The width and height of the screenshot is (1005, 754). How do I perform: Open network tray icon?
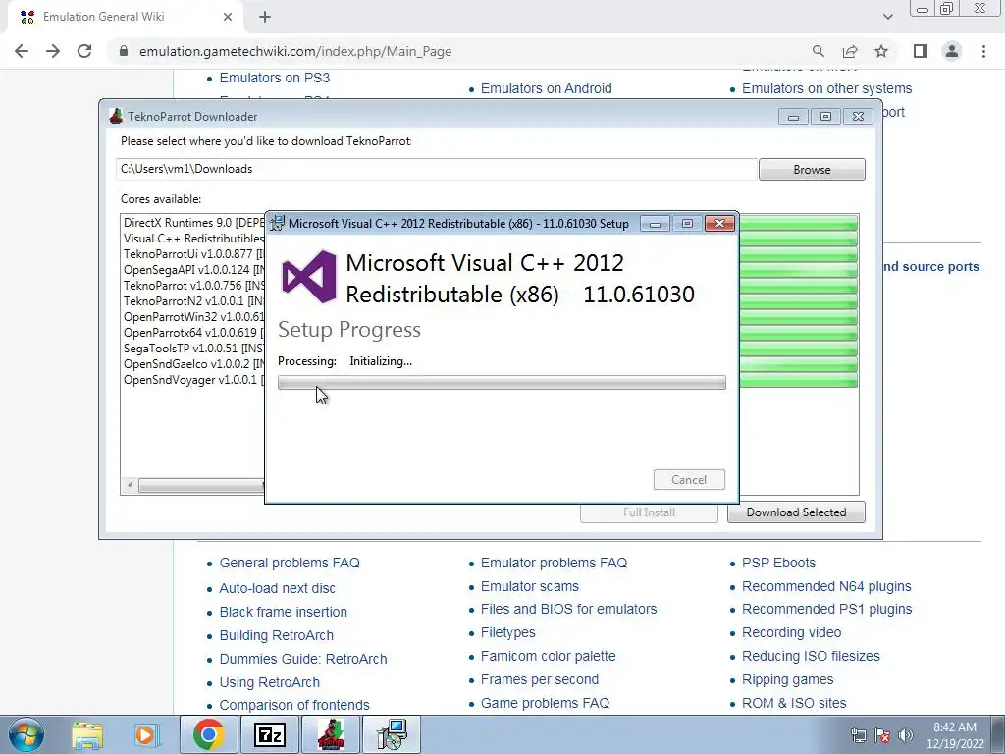click(858, 735)
